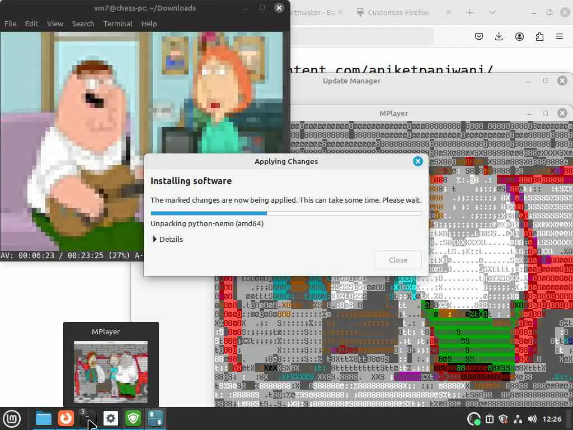This screenshot has height=430, width=573.
Task: Open Firefox from the taskbar
Action: (x=66, y=418)
